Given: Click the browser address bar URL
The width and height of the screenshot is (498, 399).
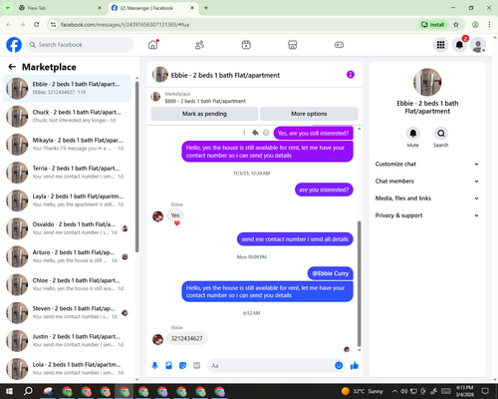Looking at the screenshot, I should (x=124, y=25).
